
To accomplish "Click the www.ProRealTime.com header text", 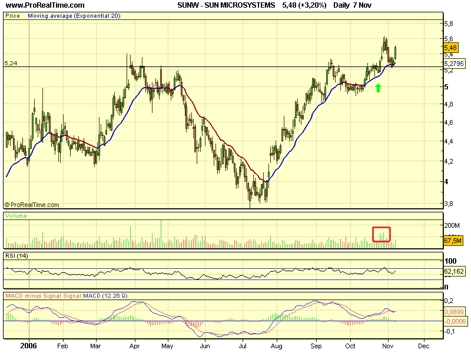I will (45, 5).
